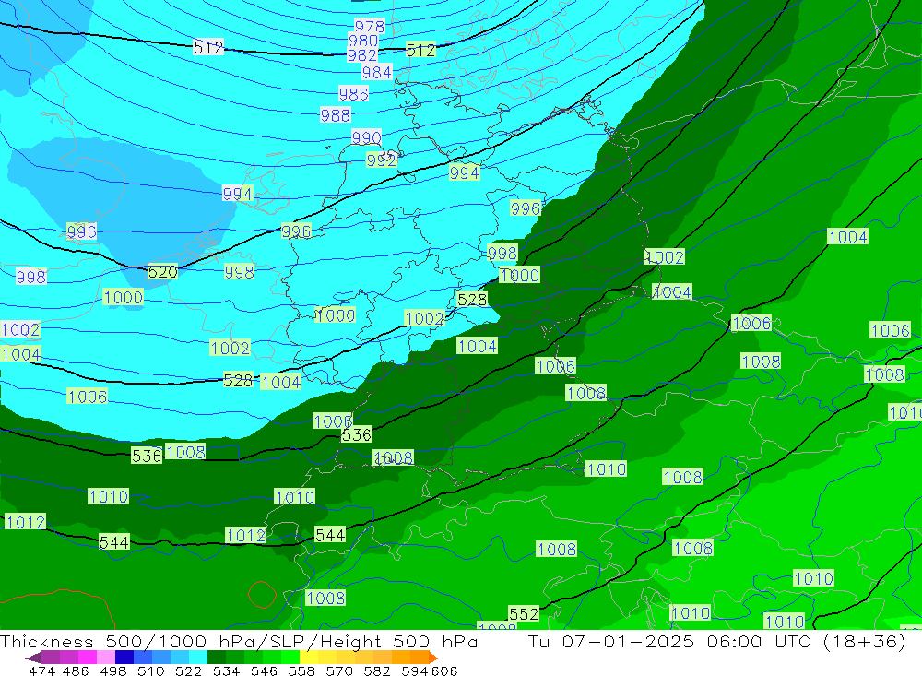Click the 984 isobar label

[x=377, y=72]
